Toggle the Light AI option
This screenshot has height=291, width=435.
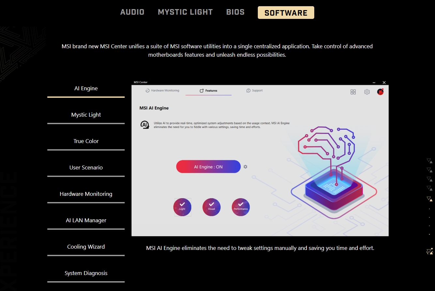tap(182, 207)
